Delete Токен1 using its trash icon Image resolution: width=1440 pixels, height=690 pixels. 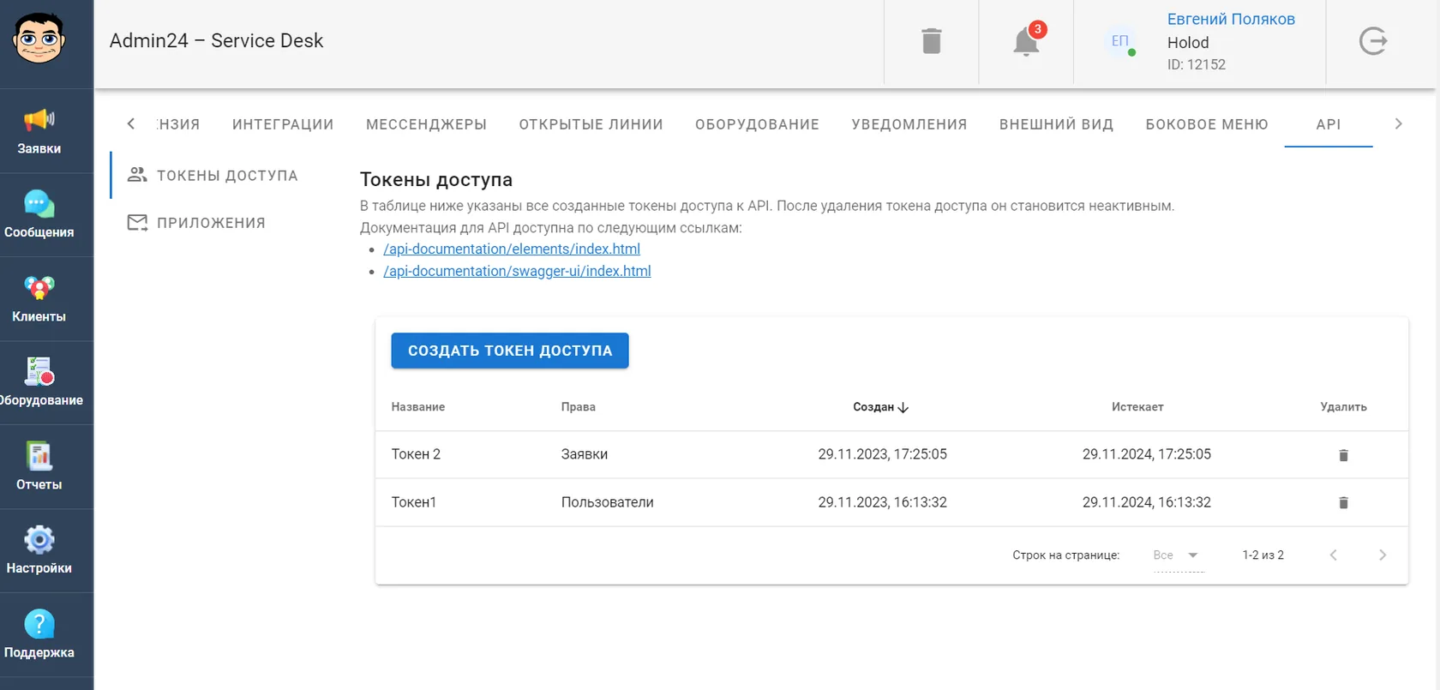click(x=1343, y=503)
